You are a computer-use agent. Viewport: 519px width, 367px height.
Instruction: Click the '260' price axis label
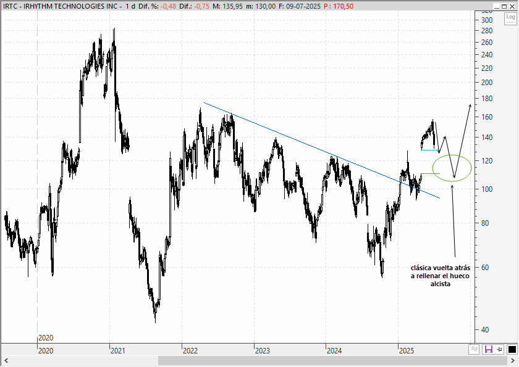pyautogui.click(x=487, y=43)
